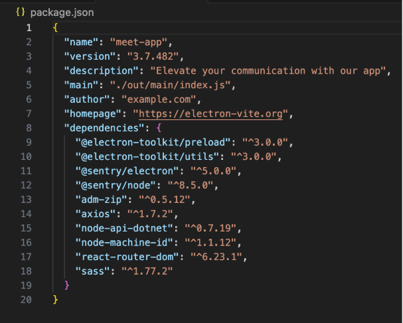Image resolution: width=403 pixels, height=323 pixels.
Task: Click the "^1.1.12" version value
Action: coord(210,243)
